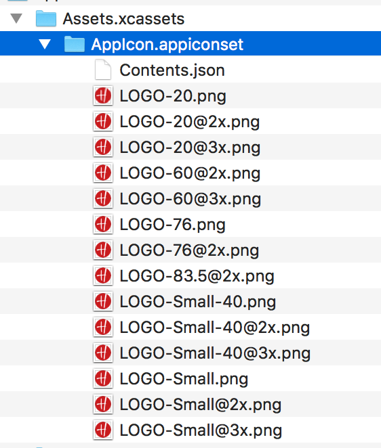The height and width of the screenshot is (448, 381).
Task: Collapse the AppIcon.appiconset disclosure triangle
Action: point(45,44)
